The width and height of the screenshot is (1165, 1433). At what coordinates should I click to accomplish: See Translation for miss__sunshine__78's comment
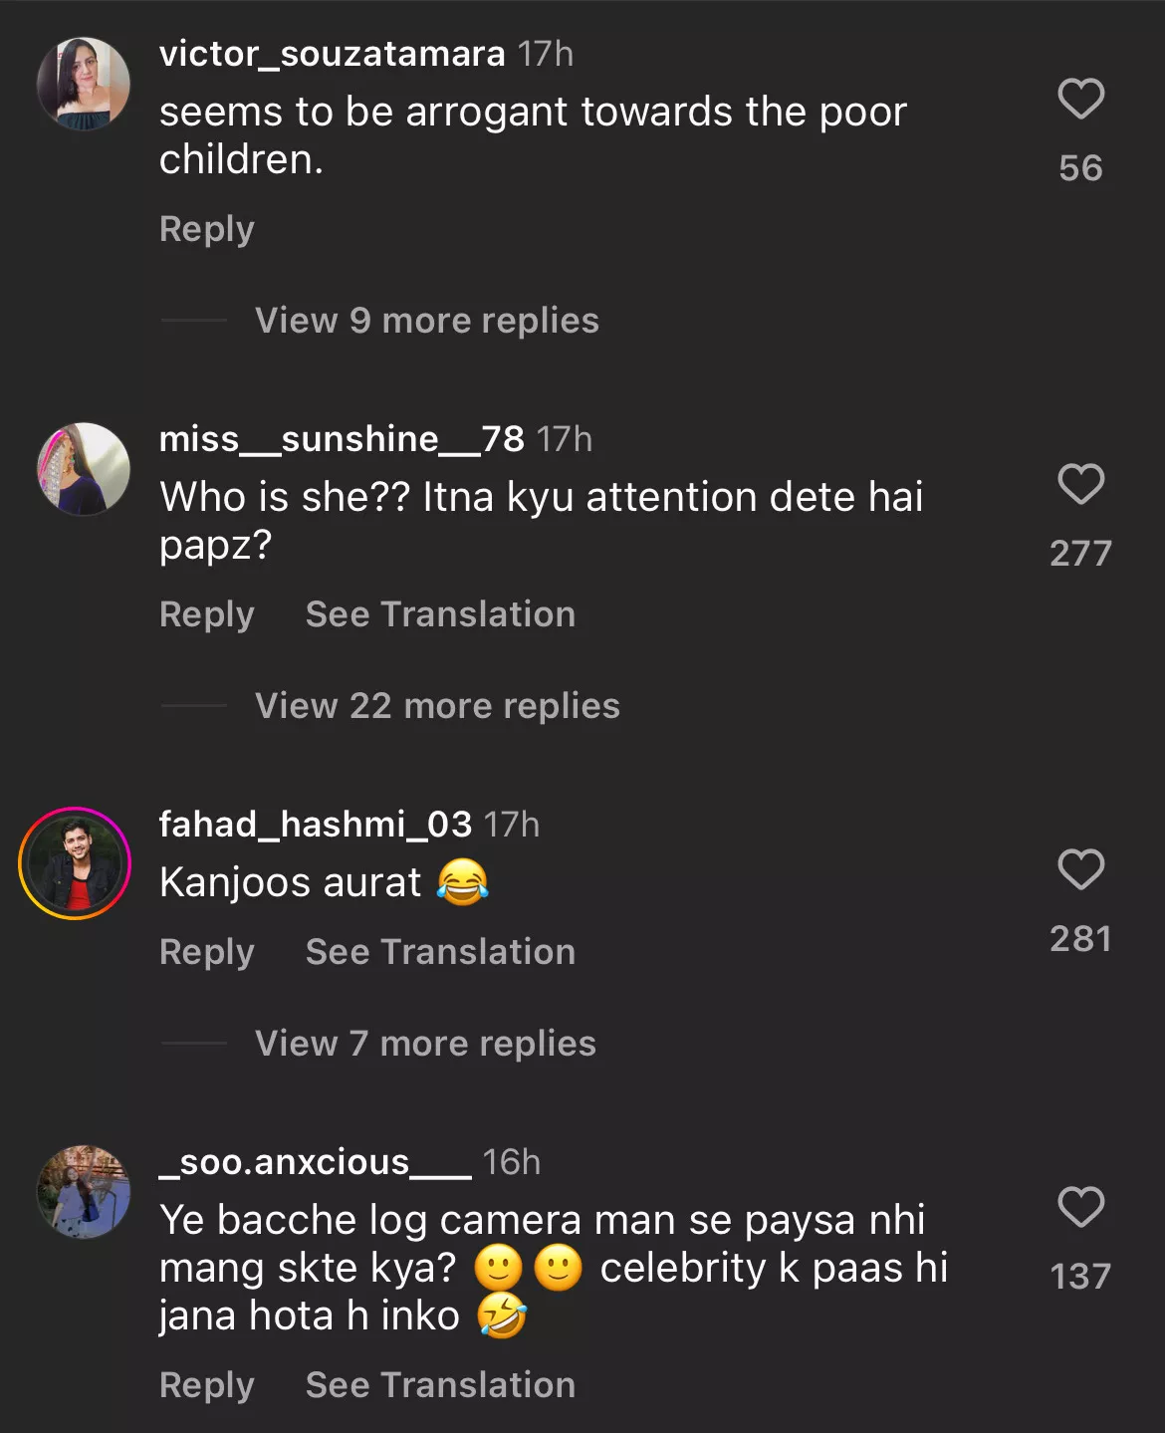pos(440,614)
